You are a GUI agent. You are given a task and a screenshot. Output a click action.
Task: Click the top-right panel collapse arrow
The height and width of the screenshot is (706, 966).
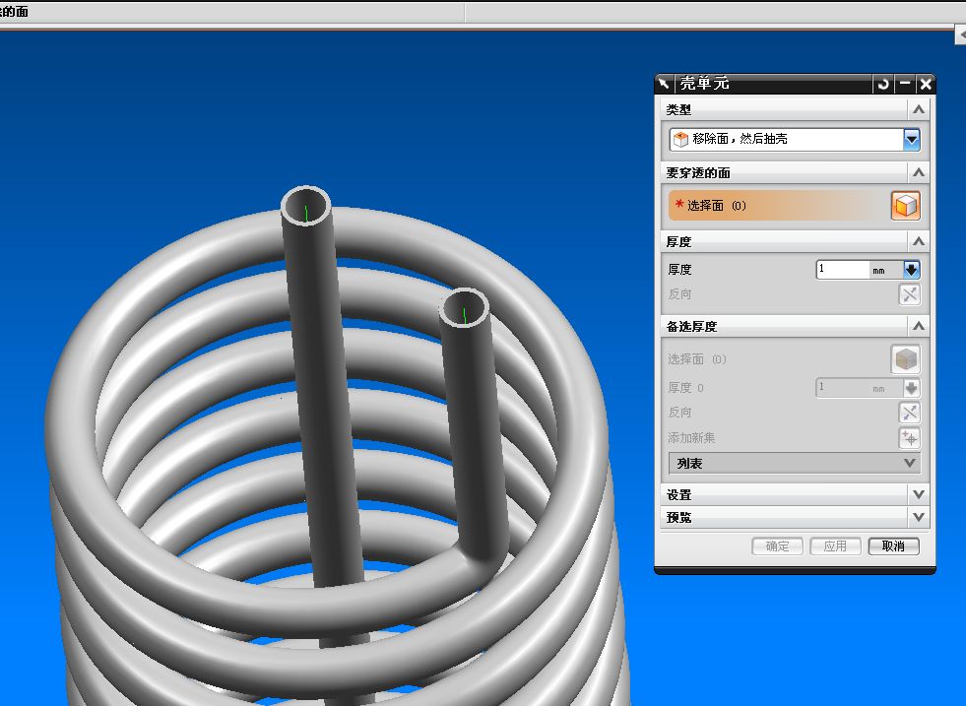pyautogui.click(x=960, y=35)
